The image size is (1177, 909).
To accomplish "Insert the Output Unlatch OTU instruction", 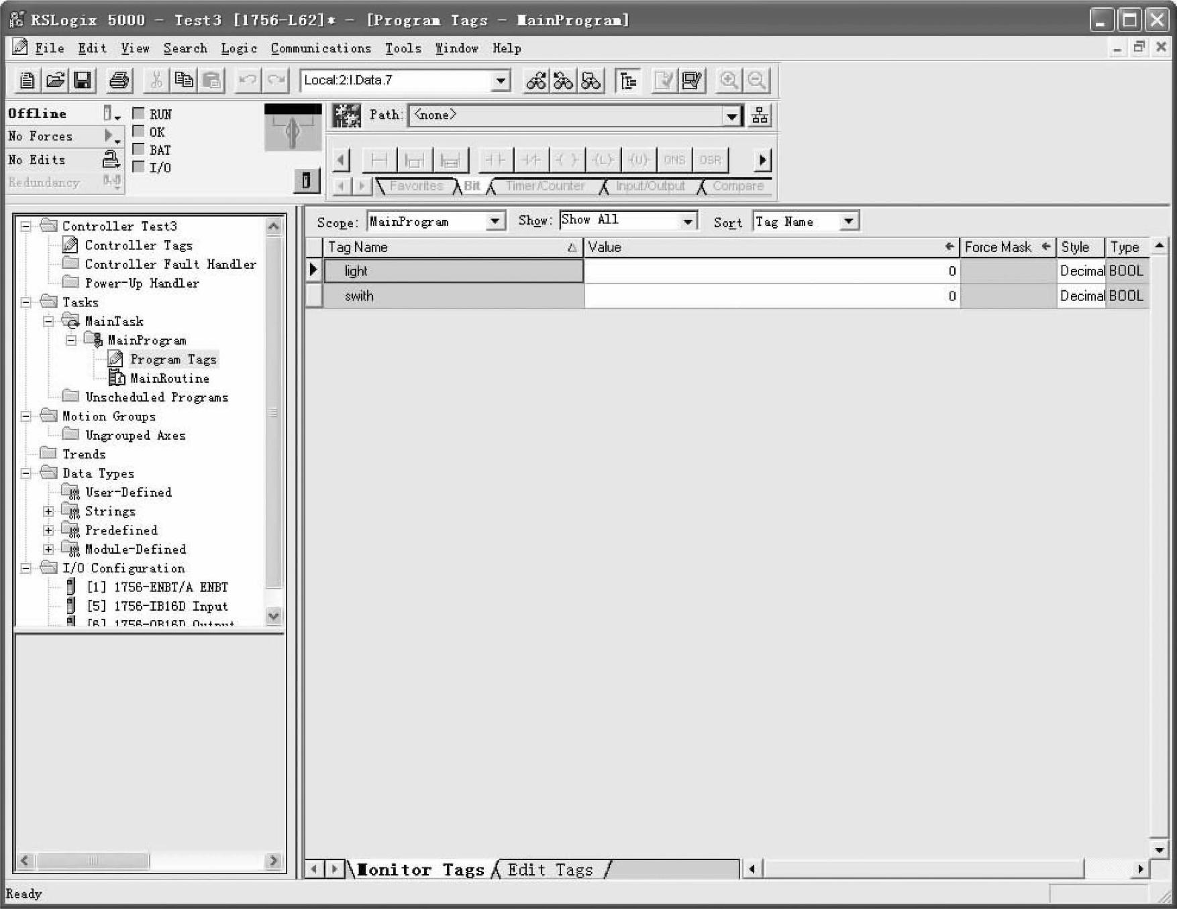I will pyautogui.click(x=638, y=160).
